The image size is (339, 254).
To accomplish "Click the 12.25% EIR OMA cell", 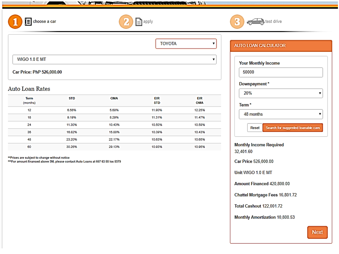I will tap(200, 110).
